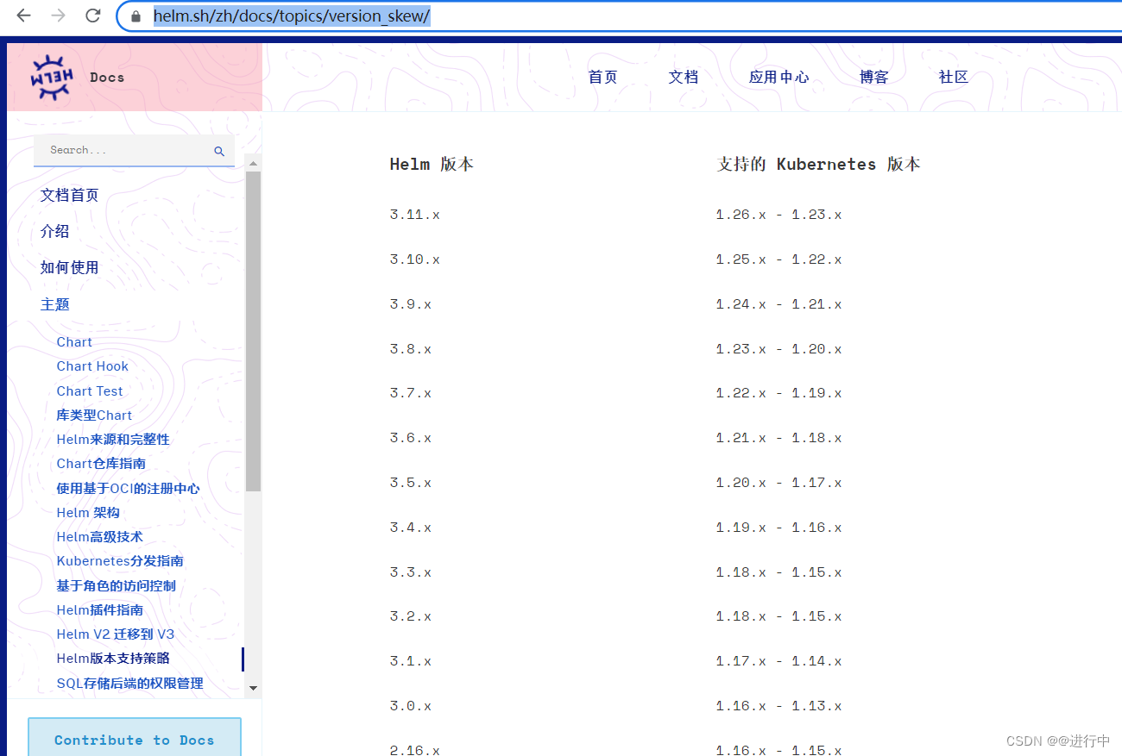The image size is (1122, 756).
Task: Open the 首页 navigation link
Action: pos(602,77)
